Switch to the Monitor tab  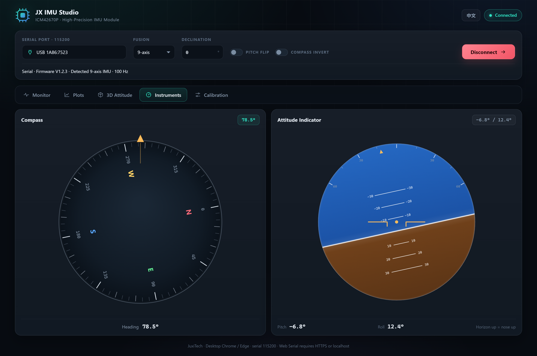[37, 95]
